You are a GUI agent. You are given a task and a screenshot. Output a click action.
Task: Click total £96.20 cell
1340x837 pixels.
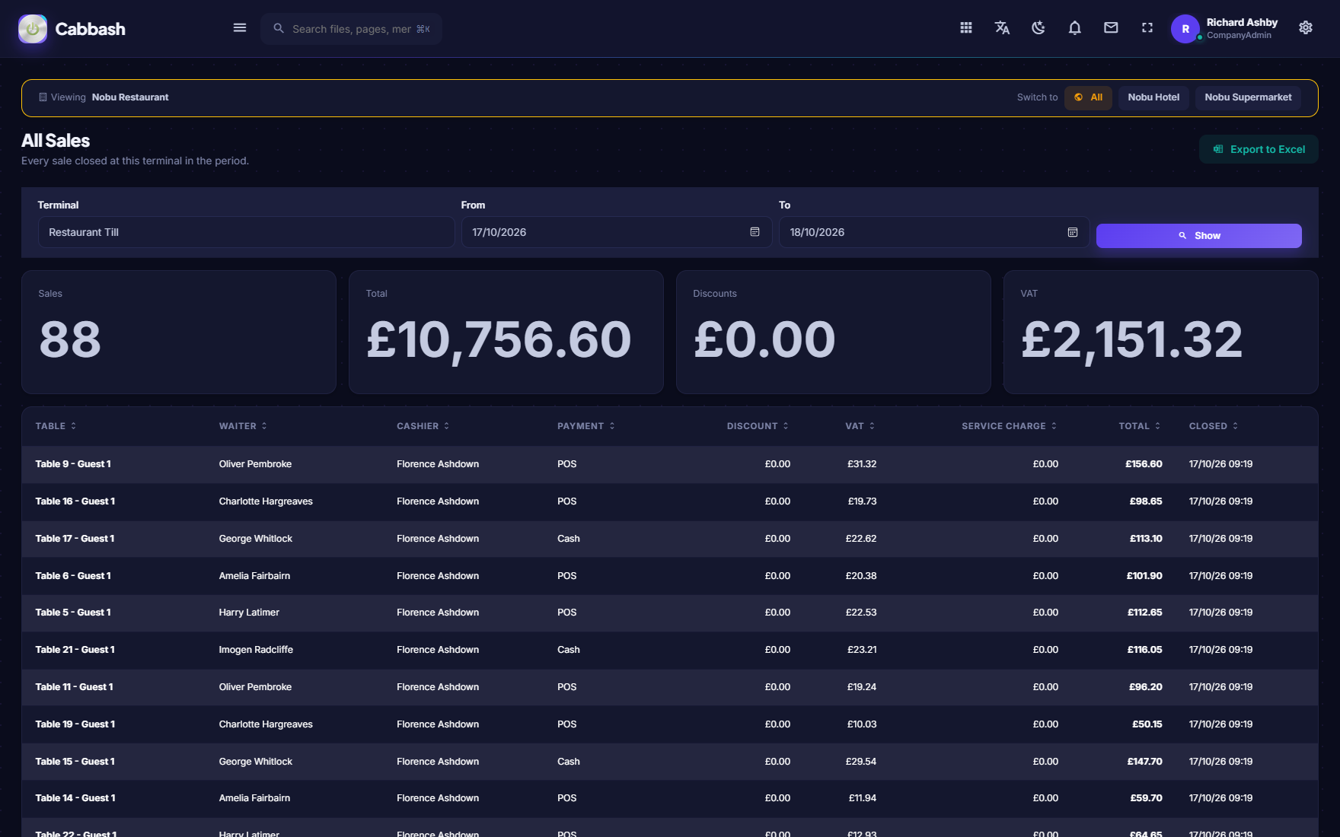1145,687
